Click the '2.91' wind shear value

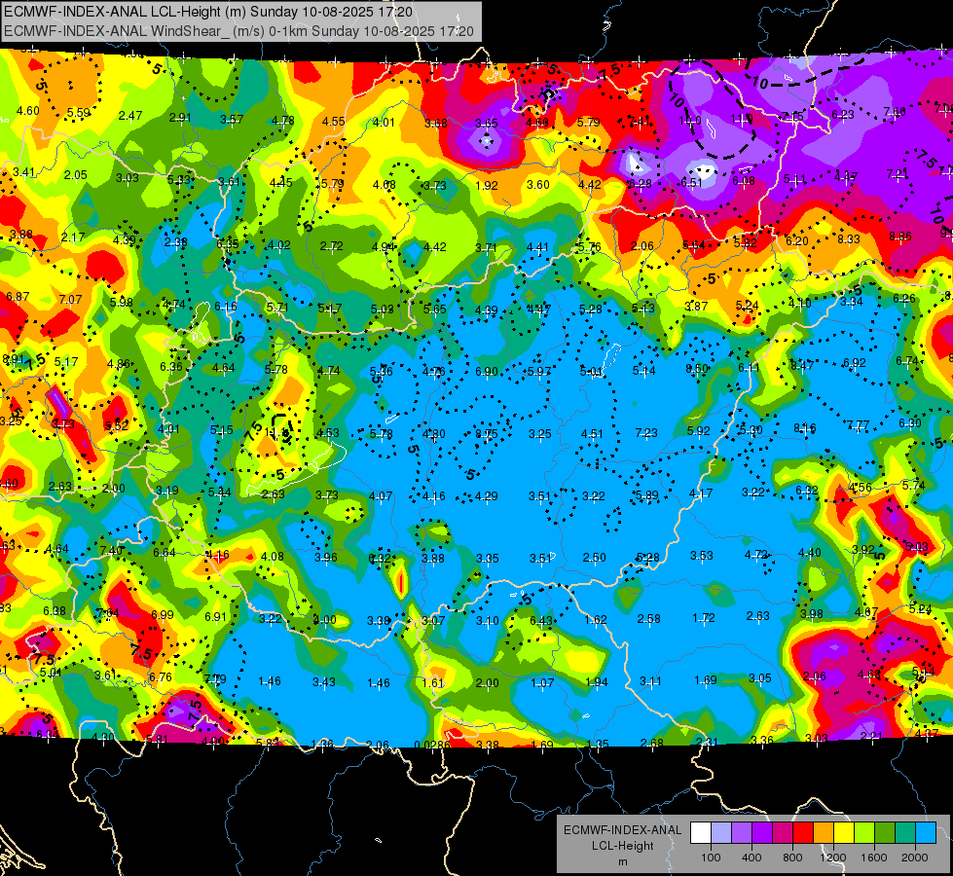click(180, 118)
